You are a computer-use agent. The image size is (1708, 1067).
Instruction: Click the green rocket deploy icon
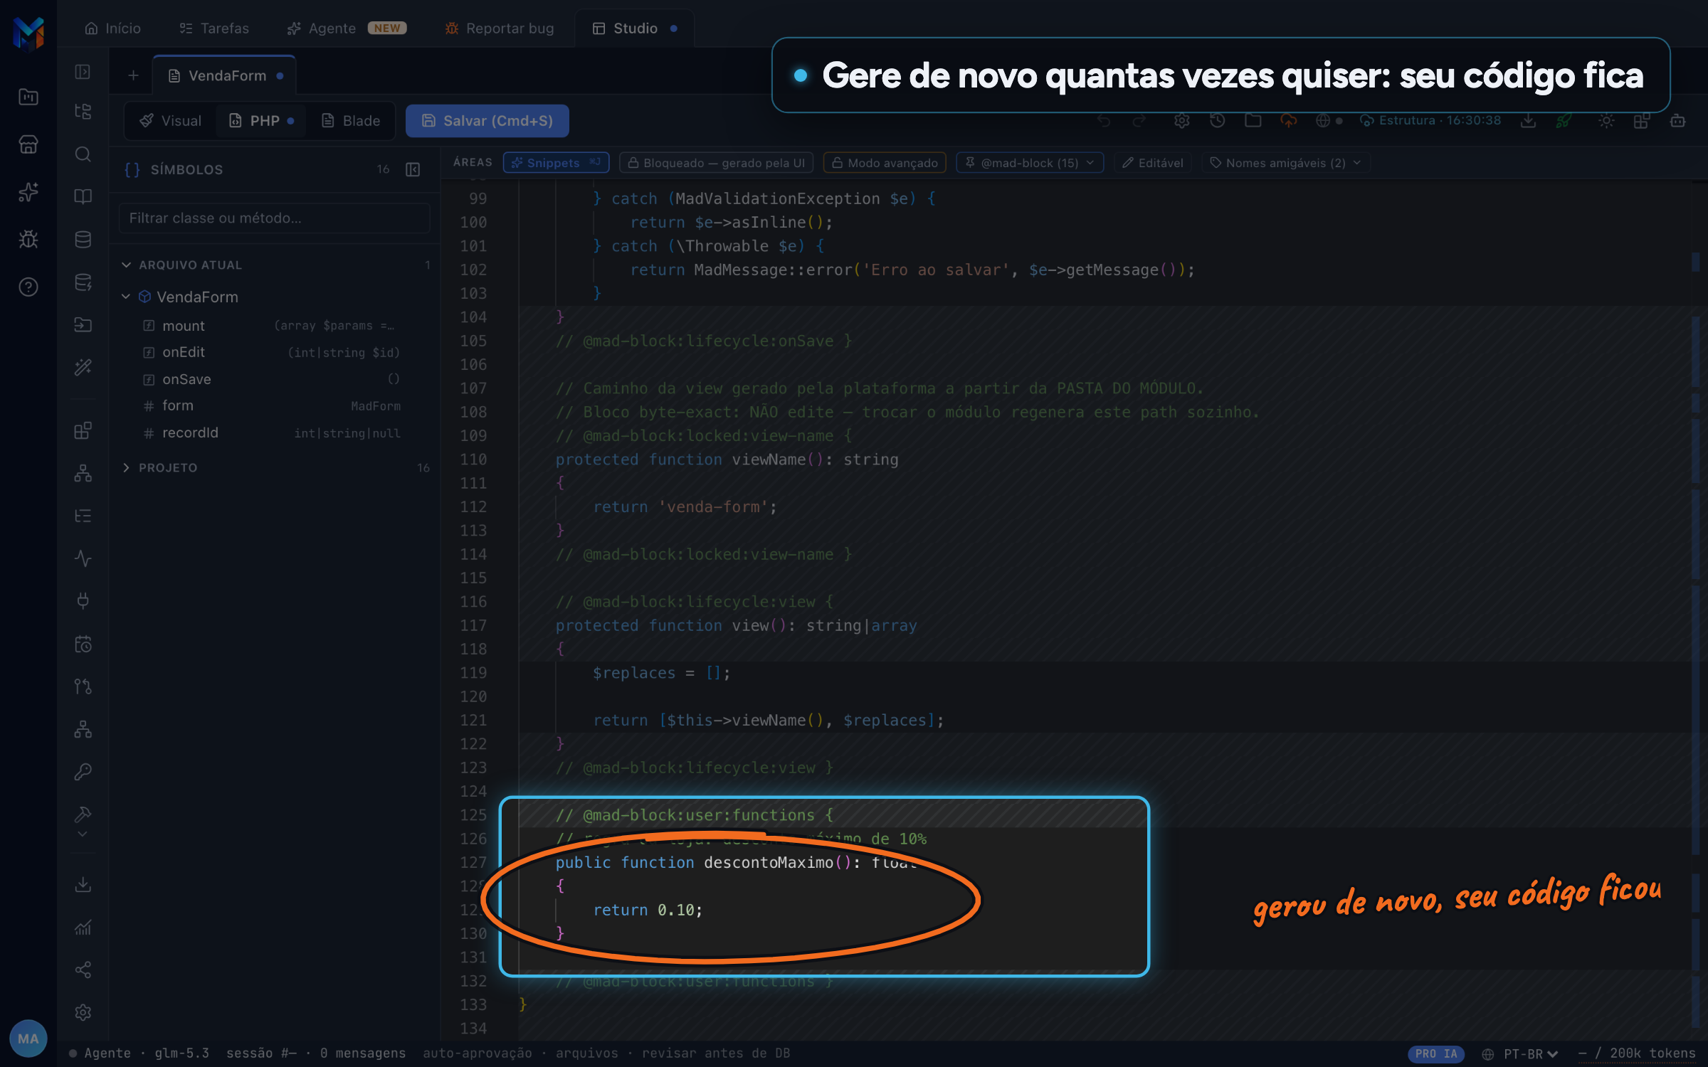pos(1564,121)
